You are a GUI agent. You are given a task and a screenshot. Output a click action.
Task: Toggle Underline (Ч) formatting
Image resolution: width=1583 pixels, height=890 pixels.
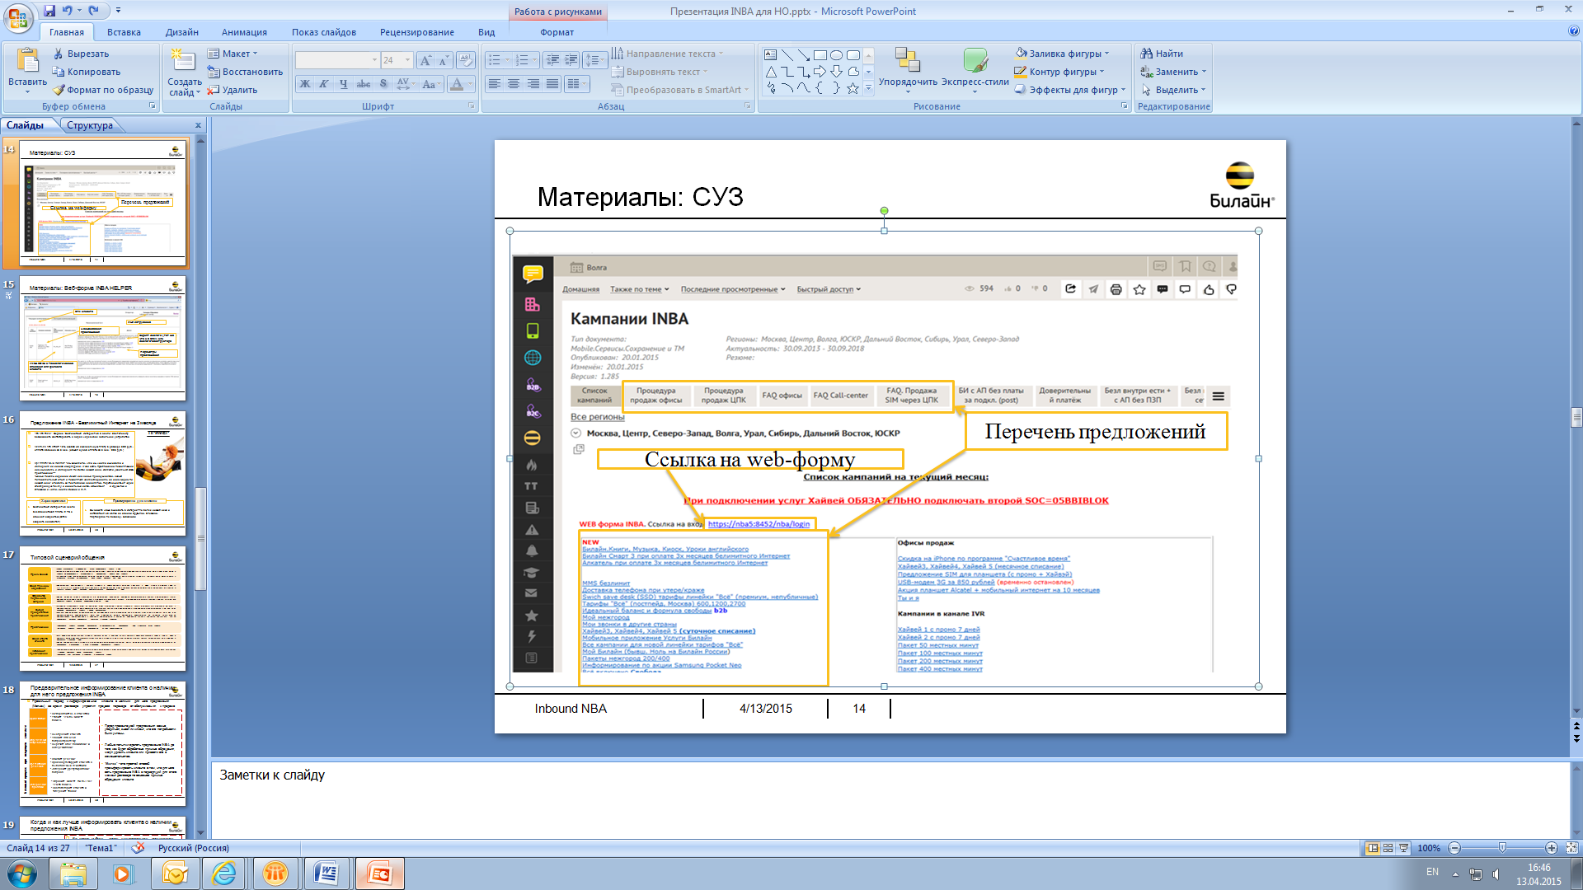point(344,84)
